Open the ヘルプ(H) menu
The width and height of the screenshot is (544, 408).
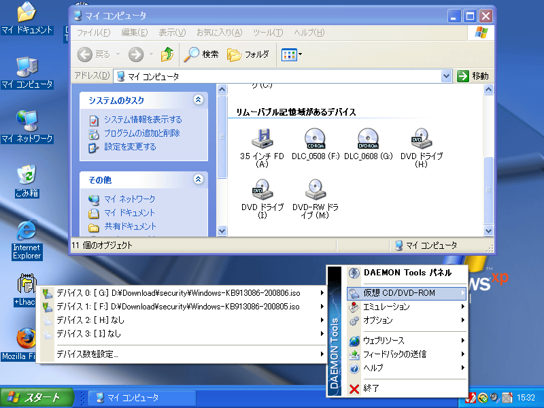tap(309, 33)
